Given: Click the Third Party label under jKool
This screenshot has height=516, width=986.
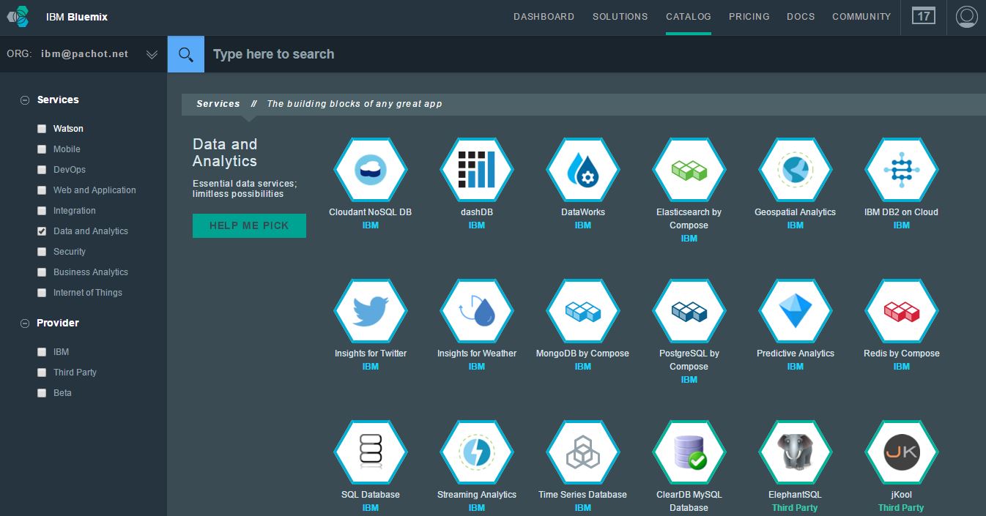Looking at the screenshot, I should [901, 508].
